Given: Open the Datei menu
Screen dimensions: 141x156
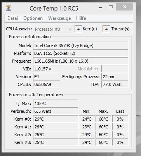Looking at the screenshot, I should (12, 18).
